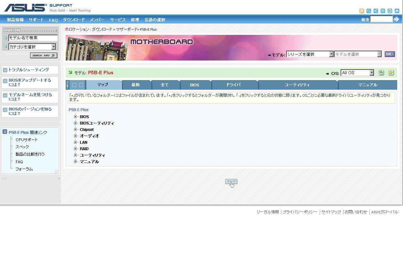Click the icon beside BIOSのバージョンを知るには

tap(5, 109)
